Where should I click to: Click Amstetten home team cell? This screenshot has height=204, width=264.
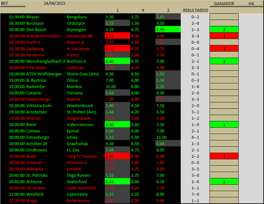(37, 112)
